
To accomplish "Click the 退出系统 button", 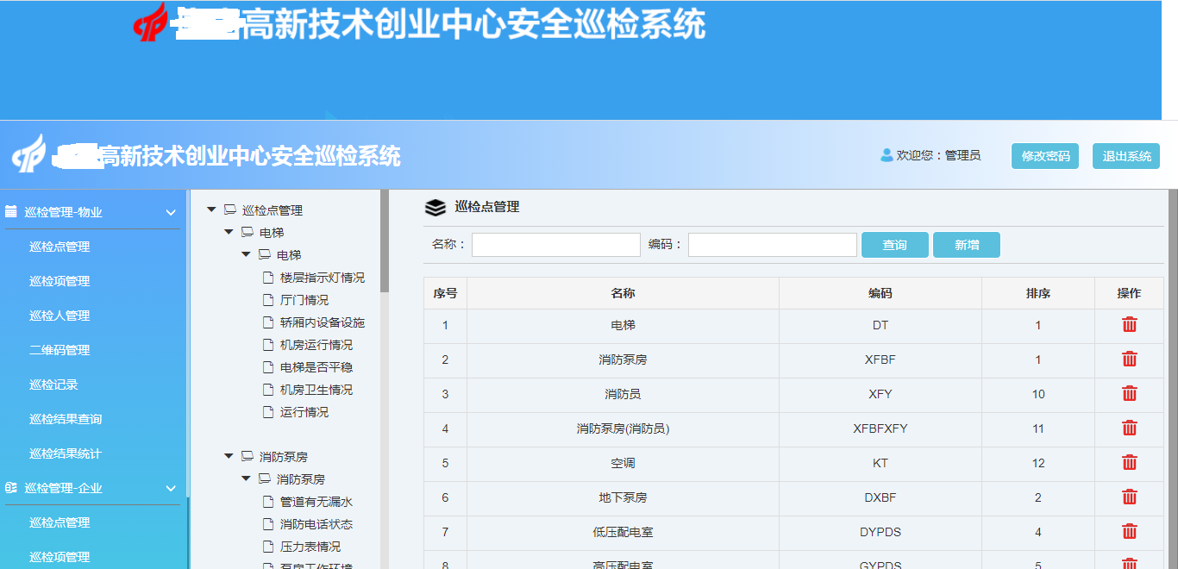I will point(1126,155).
